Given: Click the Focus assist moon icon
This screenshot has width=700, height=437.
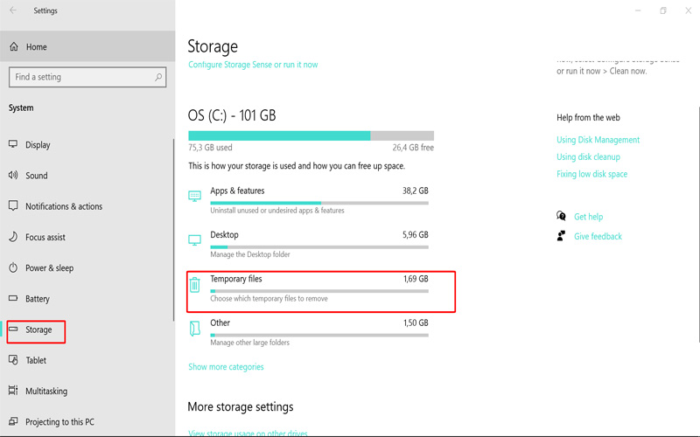Looking at the screenshot, I should pyautogui.click(x=13, y=237).
